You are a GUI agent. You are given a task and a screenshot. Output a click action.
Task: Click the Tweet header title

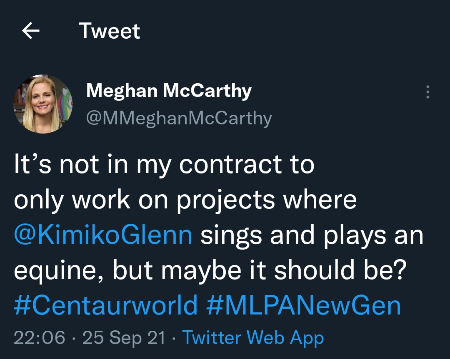pyautogui.click(x=109, y=31)
